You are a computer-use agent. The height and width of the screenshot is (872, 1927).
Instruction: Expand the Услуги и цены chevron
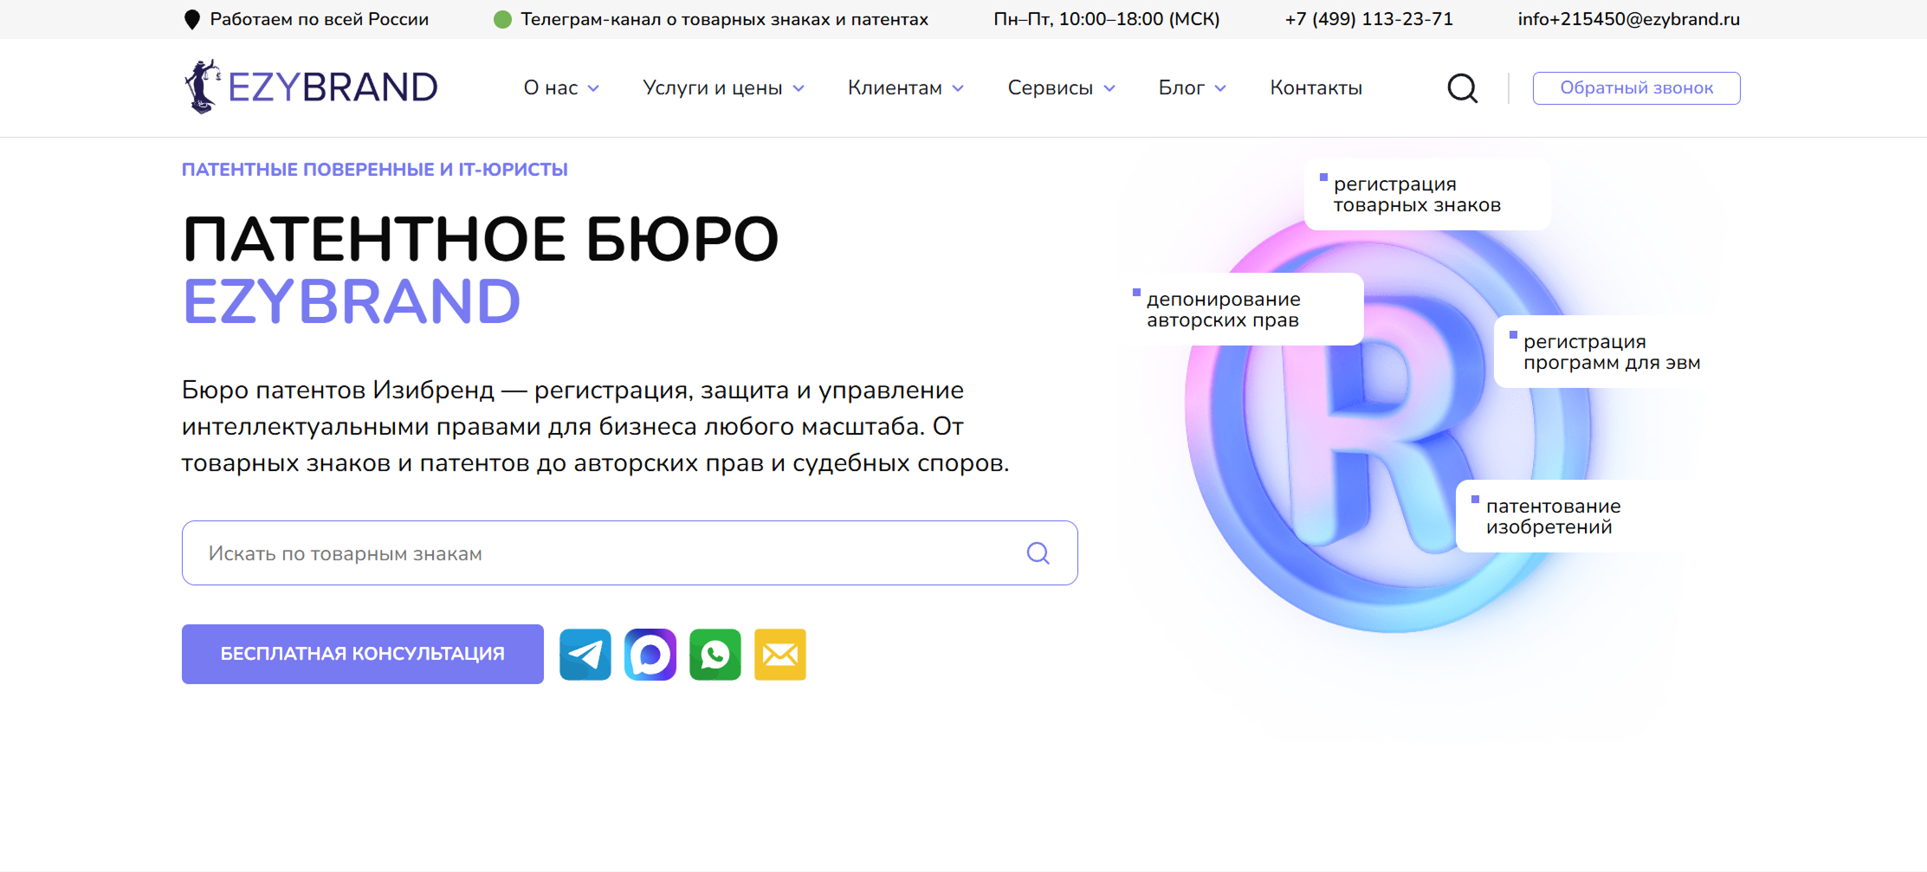(x=799, y=88)
